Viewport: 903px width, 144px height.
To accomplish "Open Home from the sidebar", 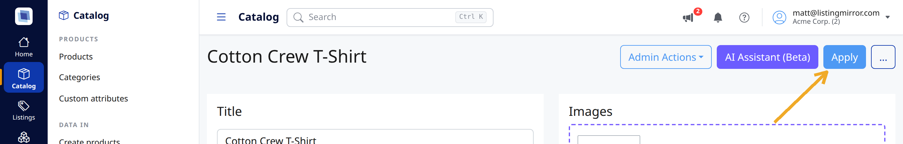I will [x=24, y=47].
